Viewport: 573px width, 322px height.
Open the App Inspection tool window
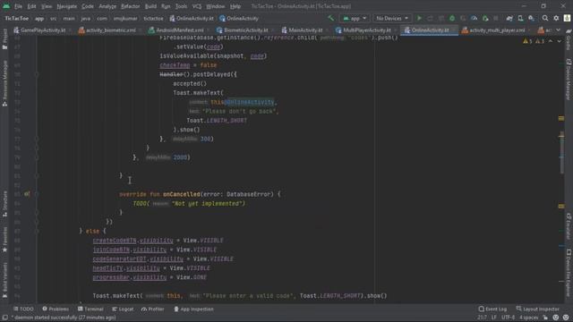click(x=193, y=309)
